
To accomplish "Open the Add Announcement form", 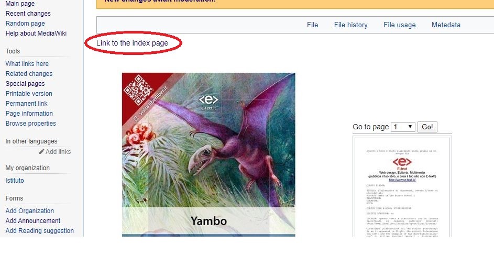I will [x=33, y=221].
